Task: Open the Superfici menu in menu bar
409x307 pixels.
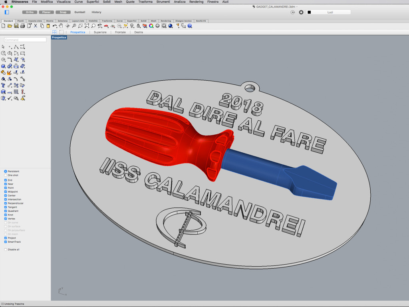Action: pyautogui.click(x=93, y=2)
